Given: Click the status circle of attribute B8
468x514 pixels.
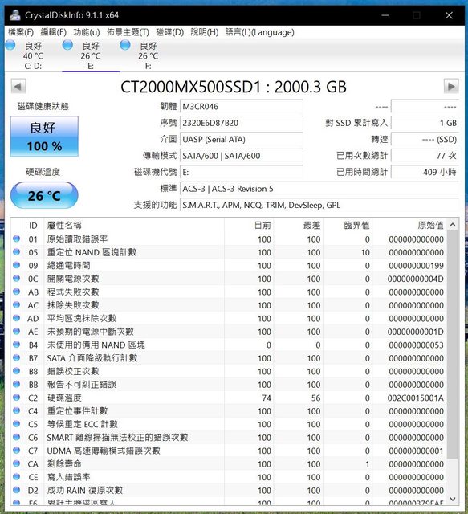Looking at the screenshot, I should pos(16,371).
